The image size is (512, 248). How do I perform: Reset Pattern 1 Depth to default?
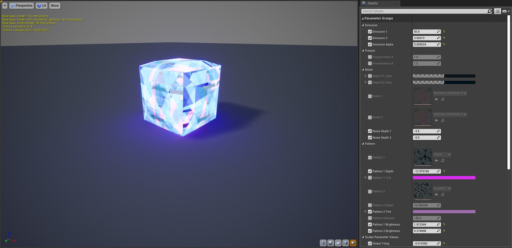[x=444, y=171]
